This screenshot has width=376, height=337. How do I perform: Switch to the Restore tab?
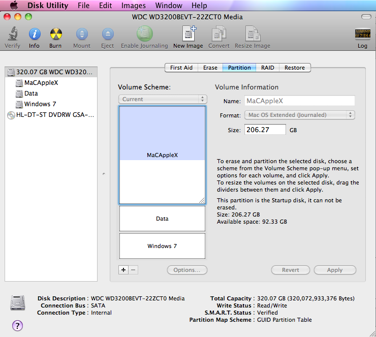pos(295,68)
